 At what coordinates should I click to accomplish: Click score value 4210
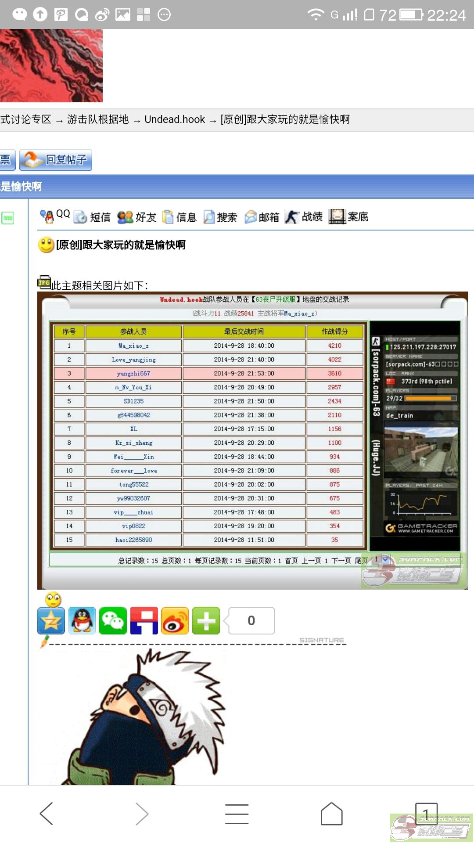334,346
